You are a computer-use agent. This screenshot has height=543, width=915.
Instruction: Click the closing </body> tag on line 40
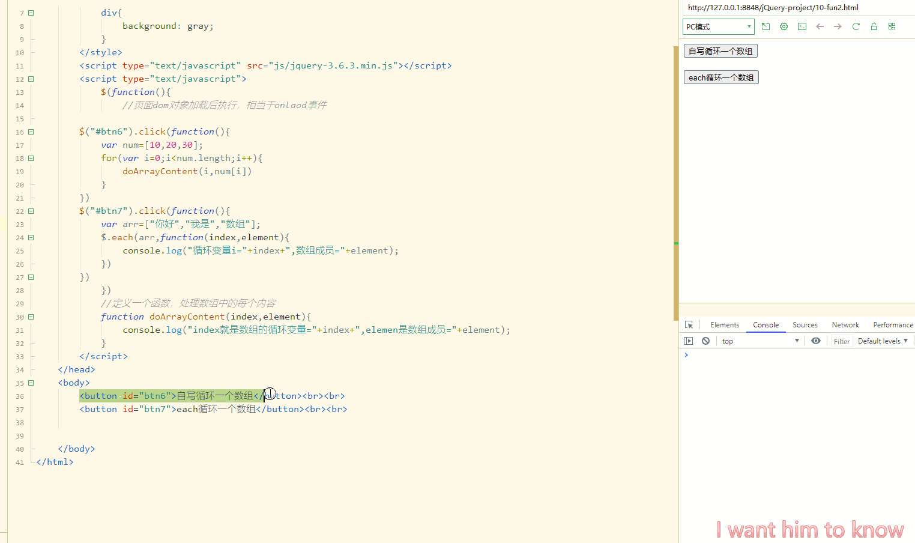pos(76,449)
